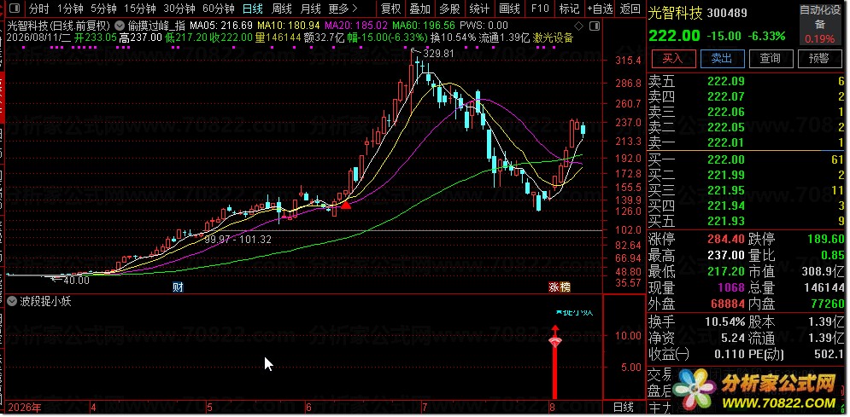Select the 卖四 price 222.07
The image size is (850, 417).
726,97
